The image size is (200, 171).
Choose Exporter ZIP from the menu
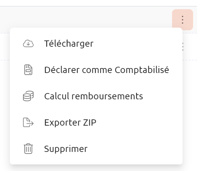click(96, 122)
